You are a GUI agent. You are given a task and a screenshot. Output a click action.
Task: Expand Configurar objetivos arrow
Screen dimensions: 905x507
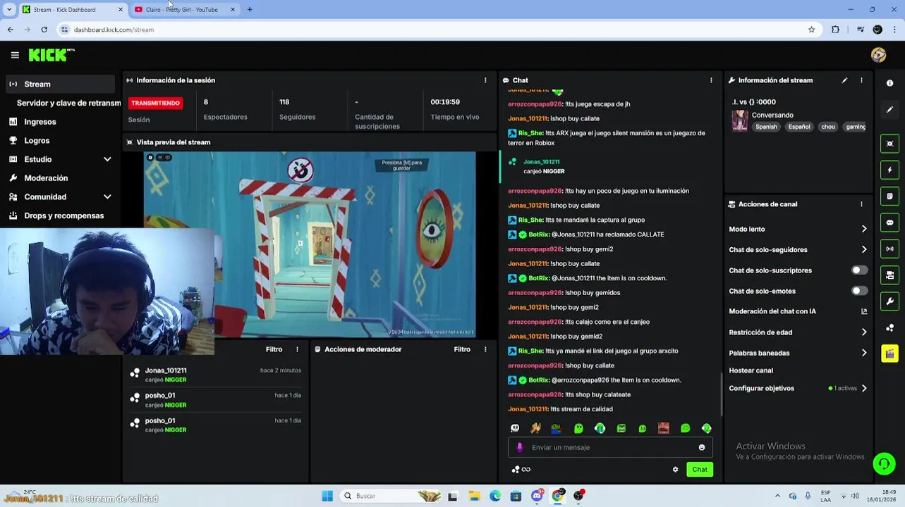pos(864,388)
